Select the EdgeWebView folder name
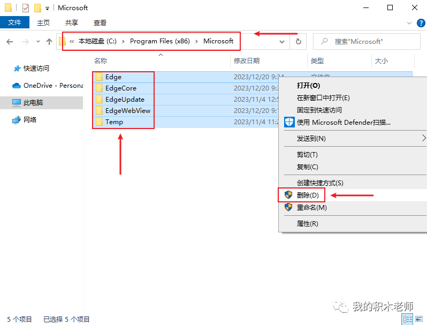Viewport: 427px width, 325px height. (x=128, y=111)
